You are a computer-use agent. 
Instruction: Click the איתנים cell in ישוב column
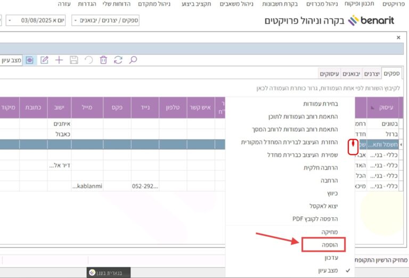(61, 124)
